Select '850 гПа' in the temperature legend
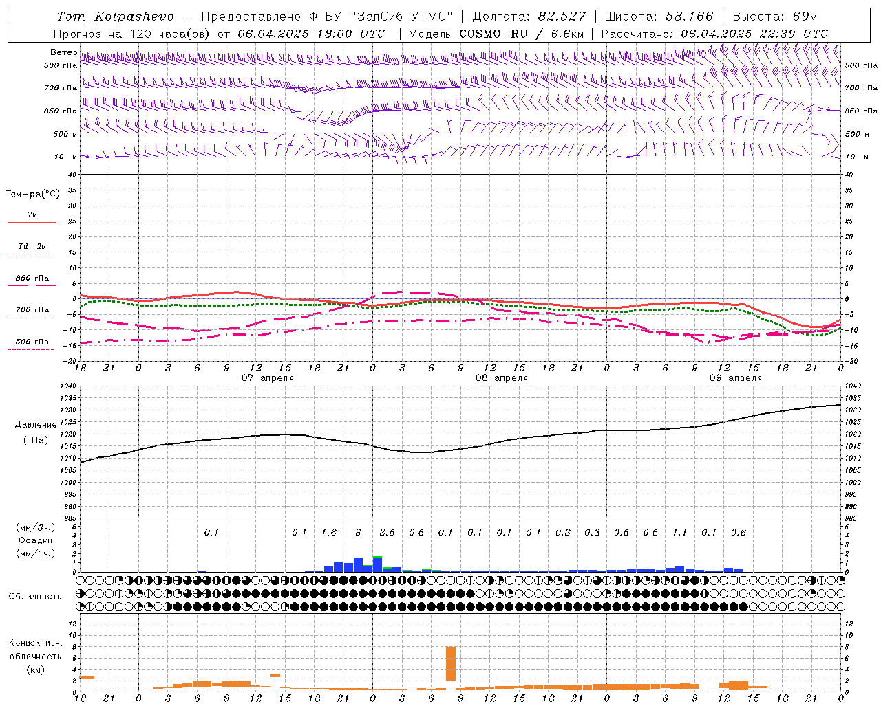 (x=32, y=278)
